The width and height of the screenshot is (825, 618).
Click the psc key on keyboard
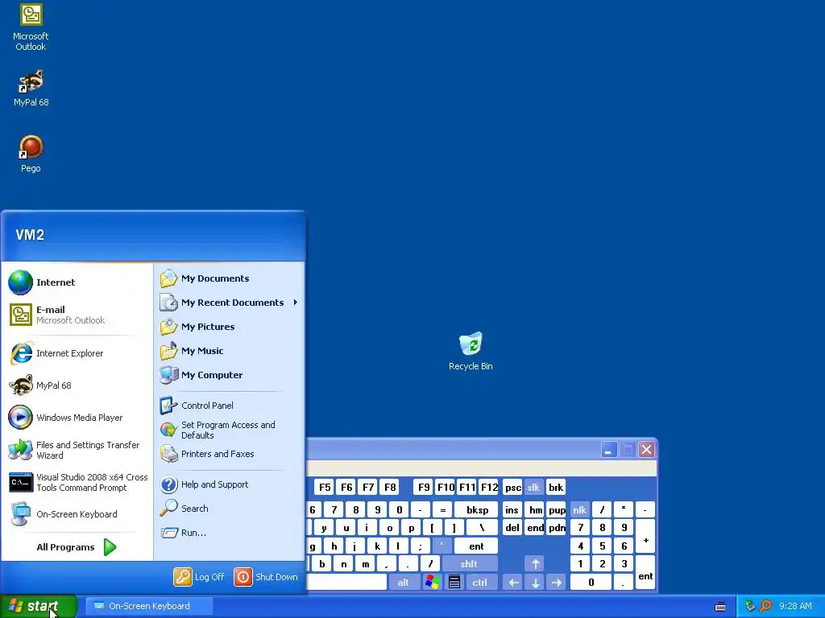pyautogui.click(x=513, y=488)
